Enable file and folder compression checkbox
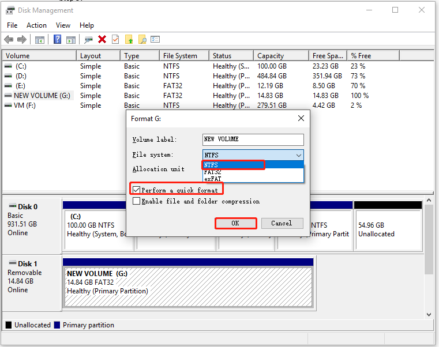This screenshot has height=347, width=439. point(137,201)
